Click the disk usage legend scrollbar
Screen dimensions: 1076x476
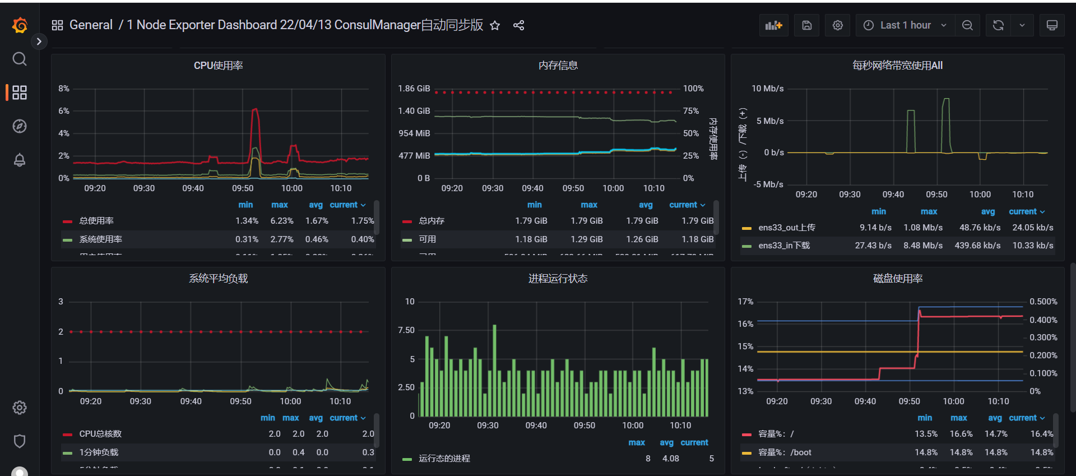tap(1056, 430)
